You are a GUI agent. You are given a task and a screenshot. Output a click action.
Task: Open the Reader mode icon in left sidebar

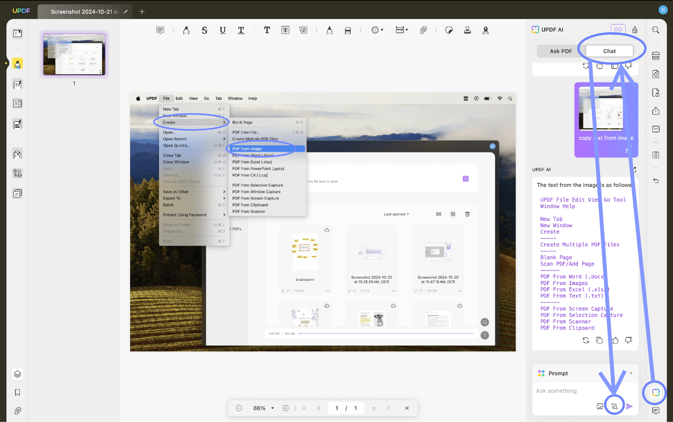coord(17,33)
